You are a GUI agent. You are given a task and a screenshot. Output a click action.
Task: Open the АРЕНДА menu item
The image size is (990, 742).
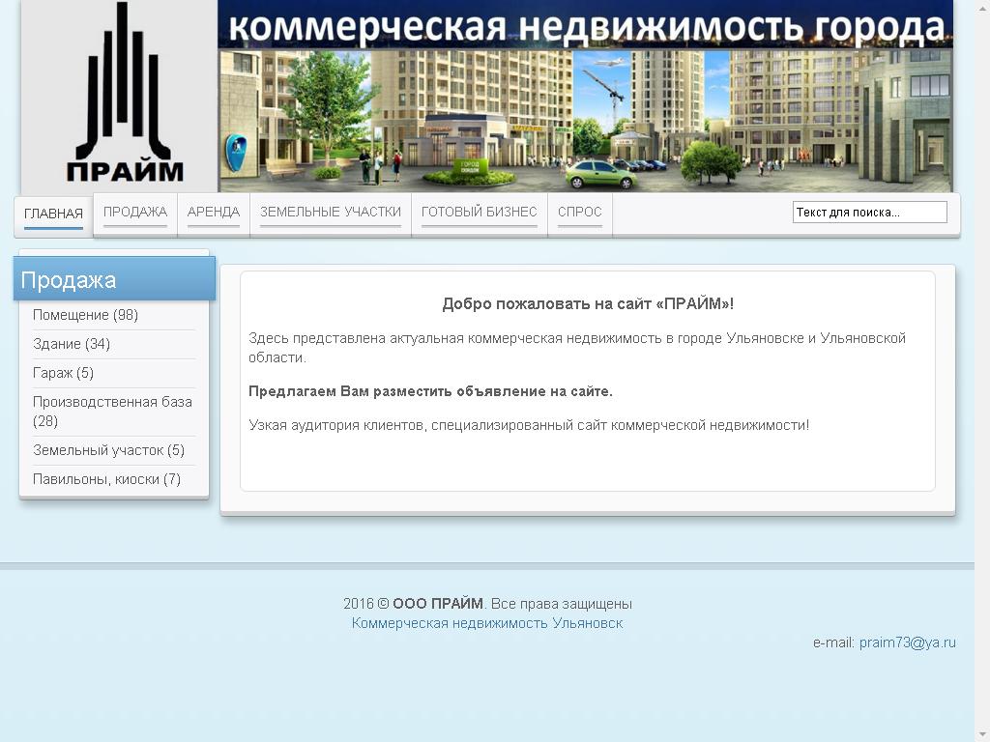pyautogui.click(x=213, y=211)
